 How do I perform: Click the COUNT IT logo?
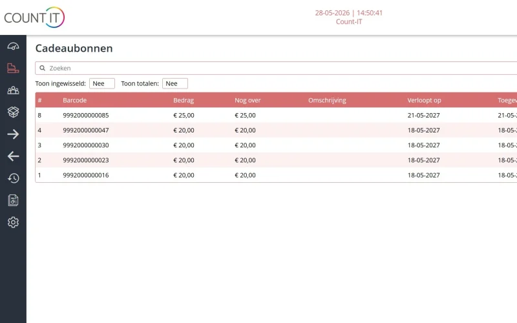[34, 17]
